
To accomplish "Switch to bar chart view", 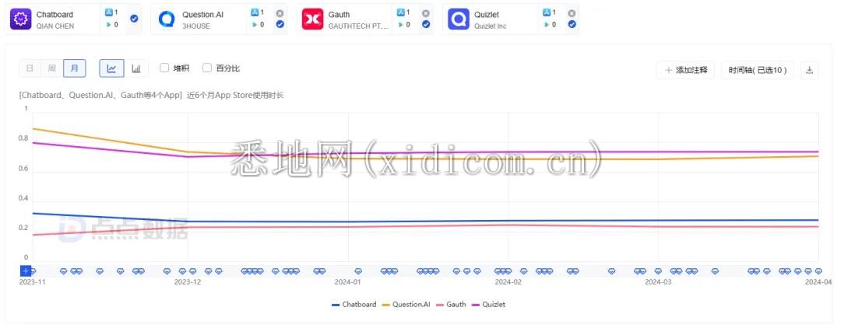I will tap(136, 68).
